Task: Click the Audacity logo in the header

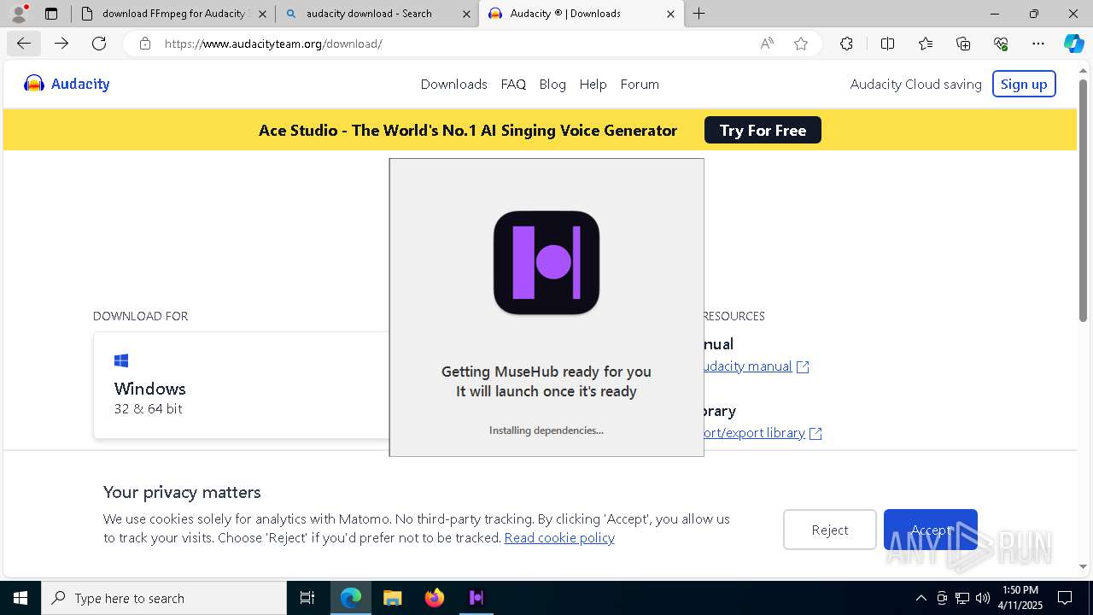Action: pyautogui.click(x=67, y=84)
